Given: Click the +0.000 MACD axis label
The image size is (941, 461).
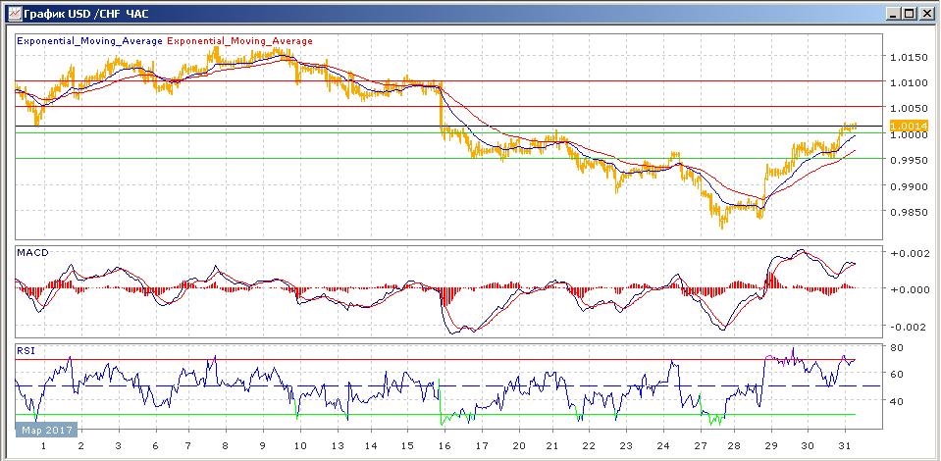Looking at the screenshot, I should (910, 290).
